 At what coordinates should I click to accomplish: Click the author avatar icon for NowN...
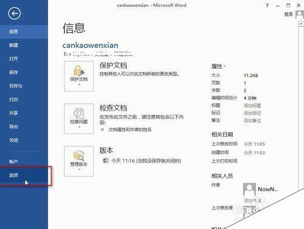(249, 189)
